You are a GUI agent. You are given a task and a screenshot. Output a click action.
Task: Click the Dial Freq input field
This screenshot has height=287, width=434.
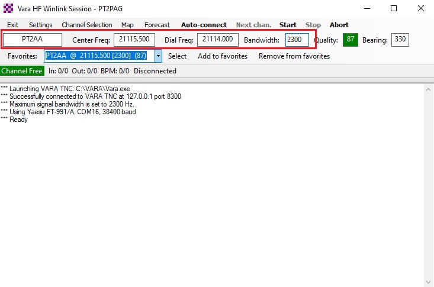(218, 40)
